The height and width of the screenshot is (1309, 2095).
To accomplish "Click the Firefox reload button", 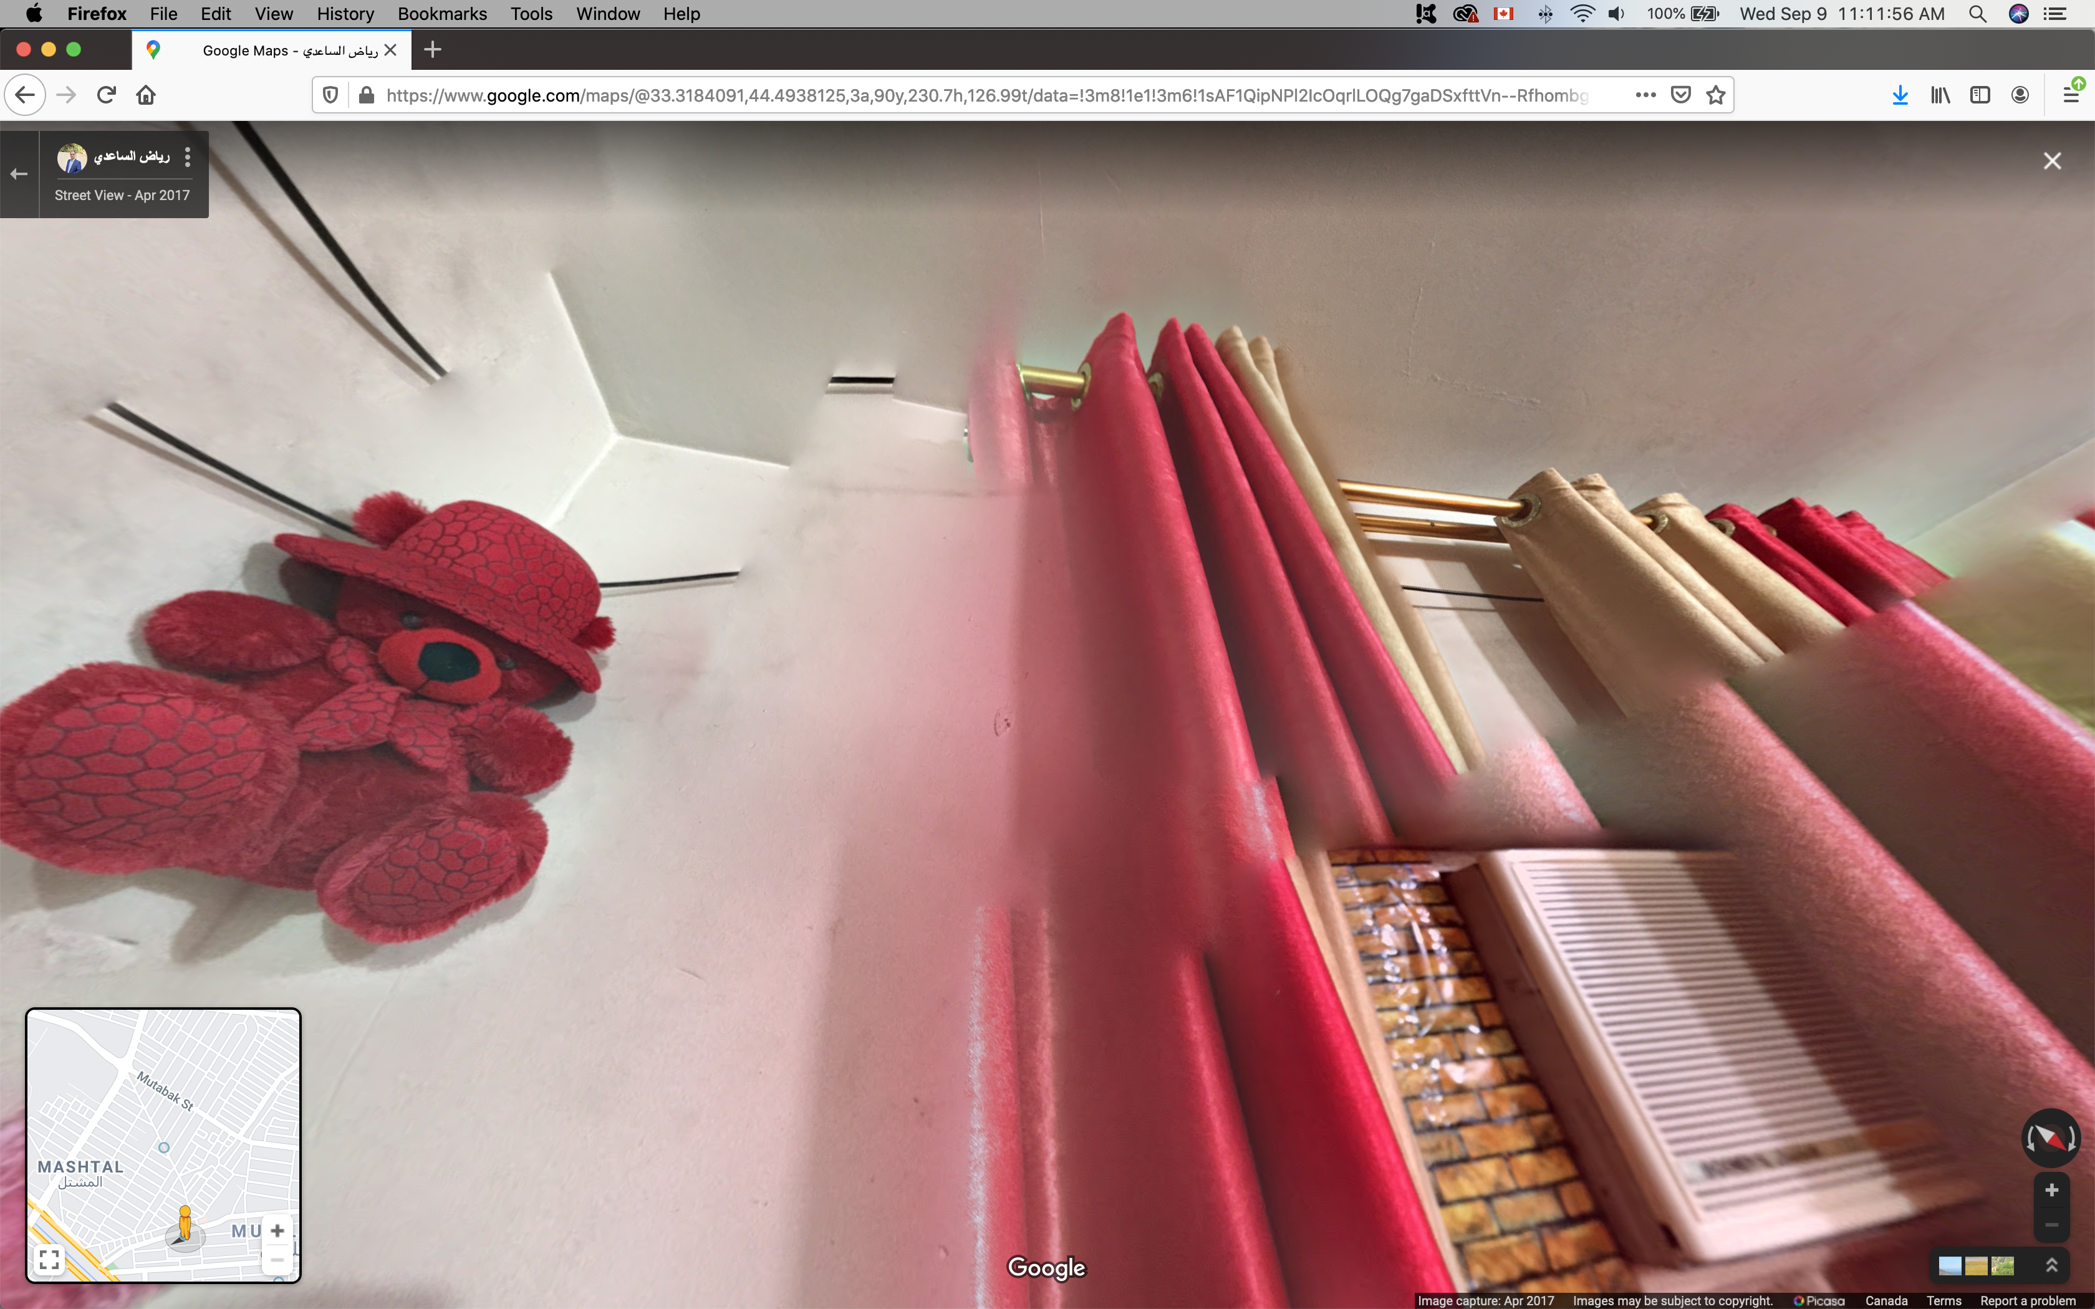I will pos(107,94).
